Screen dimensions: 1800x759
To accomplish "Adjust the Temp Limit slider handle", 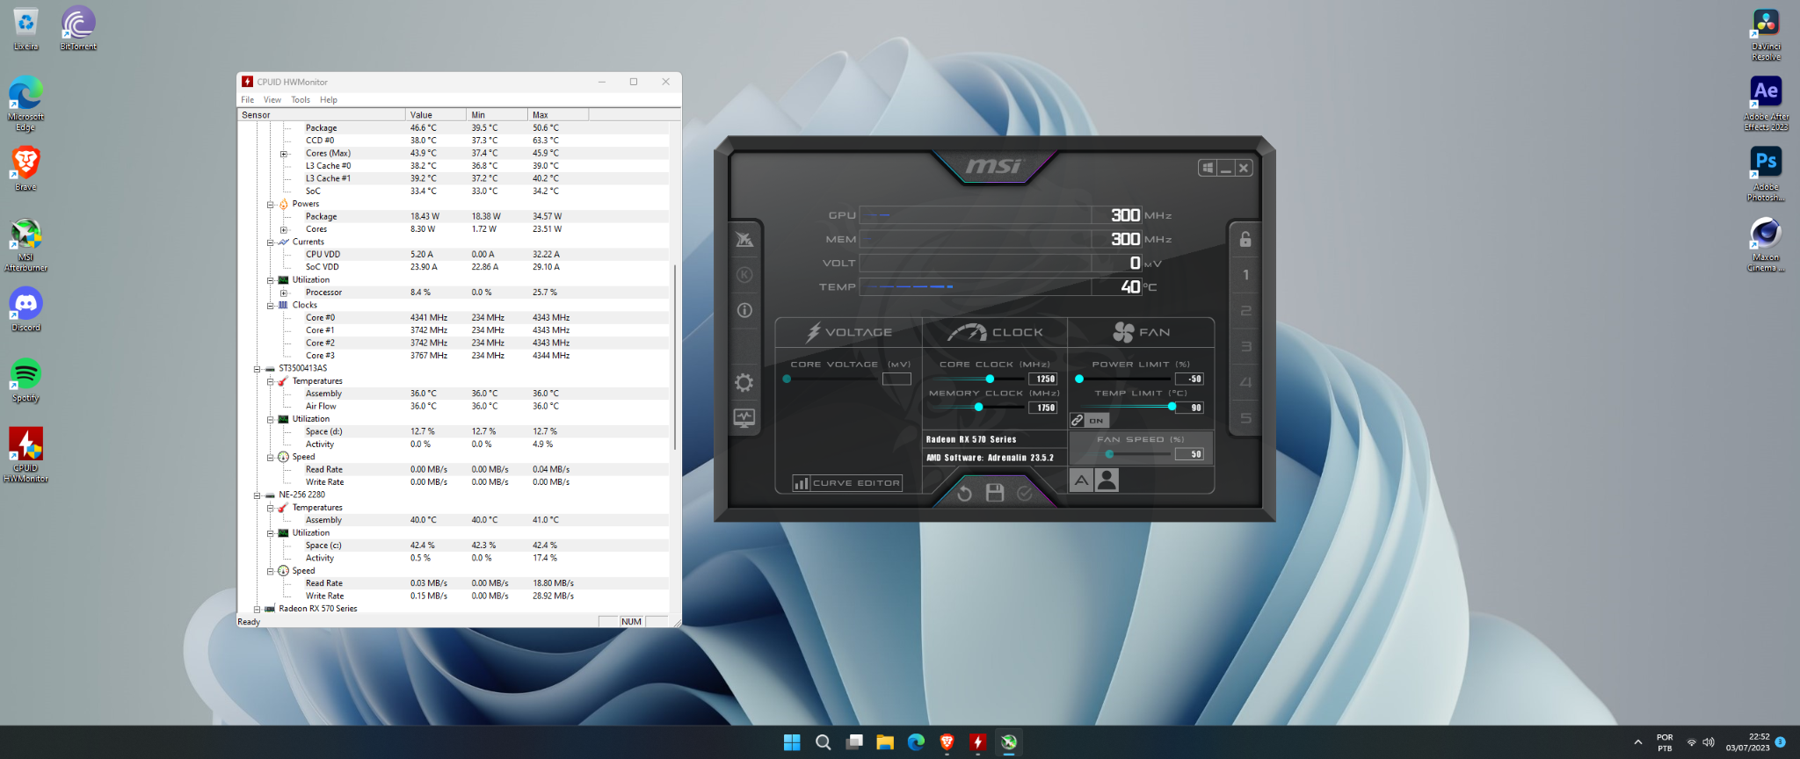I will (1172, 407).
